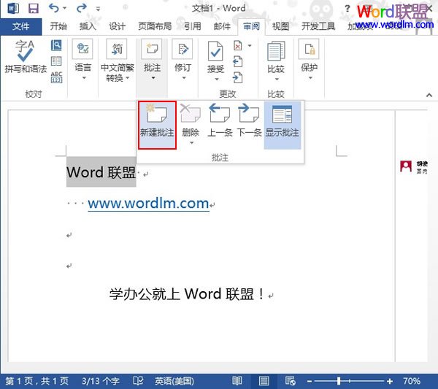Expand the 批注 group dropdown arrow
Screen dimensions: 438x389
click(x=153, y=78)
